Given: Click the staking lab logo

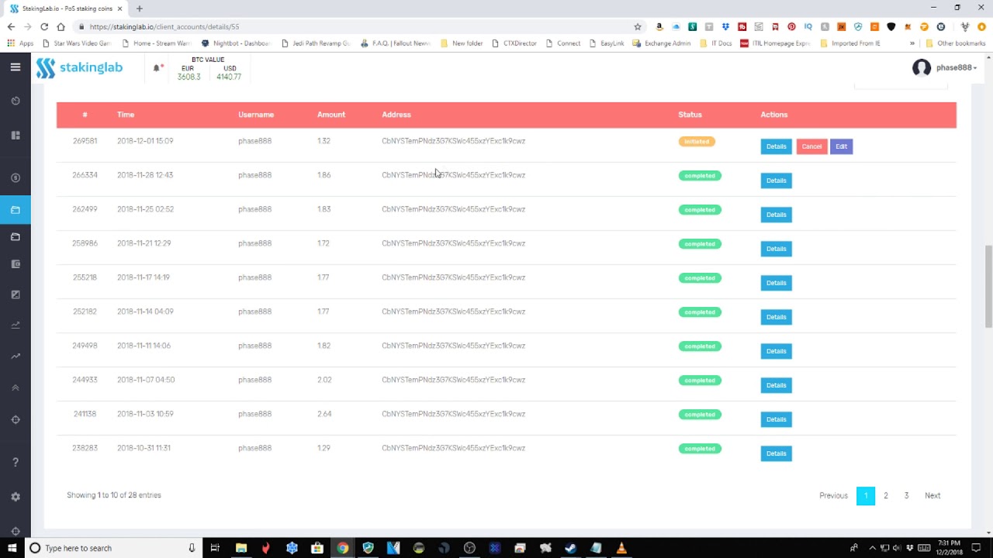Looking at the screenshot, I should point(79,67).
